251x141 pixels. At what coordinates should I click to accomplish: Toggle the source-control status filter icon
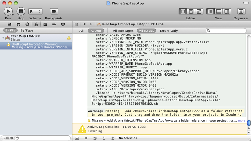tap(8, 138)
